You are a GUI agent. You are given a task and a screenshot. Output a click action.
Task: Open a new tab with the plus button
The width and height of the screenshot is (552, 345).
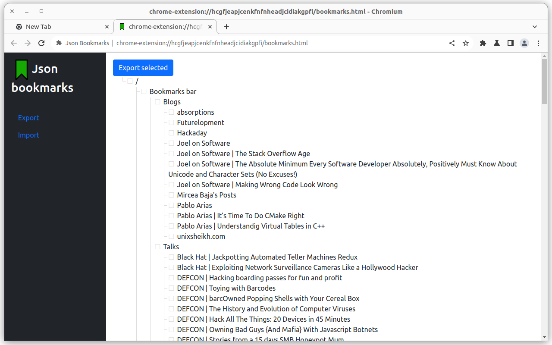(x=226, y=26)
